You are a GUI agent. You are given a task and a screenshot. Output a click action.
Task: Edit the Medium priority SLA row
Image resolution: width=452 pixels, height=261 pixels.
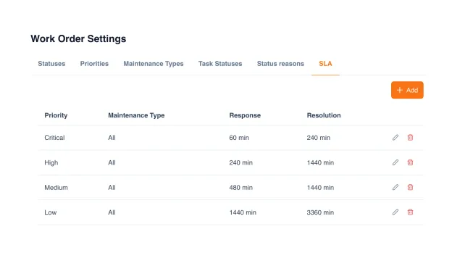click(395, 187)
